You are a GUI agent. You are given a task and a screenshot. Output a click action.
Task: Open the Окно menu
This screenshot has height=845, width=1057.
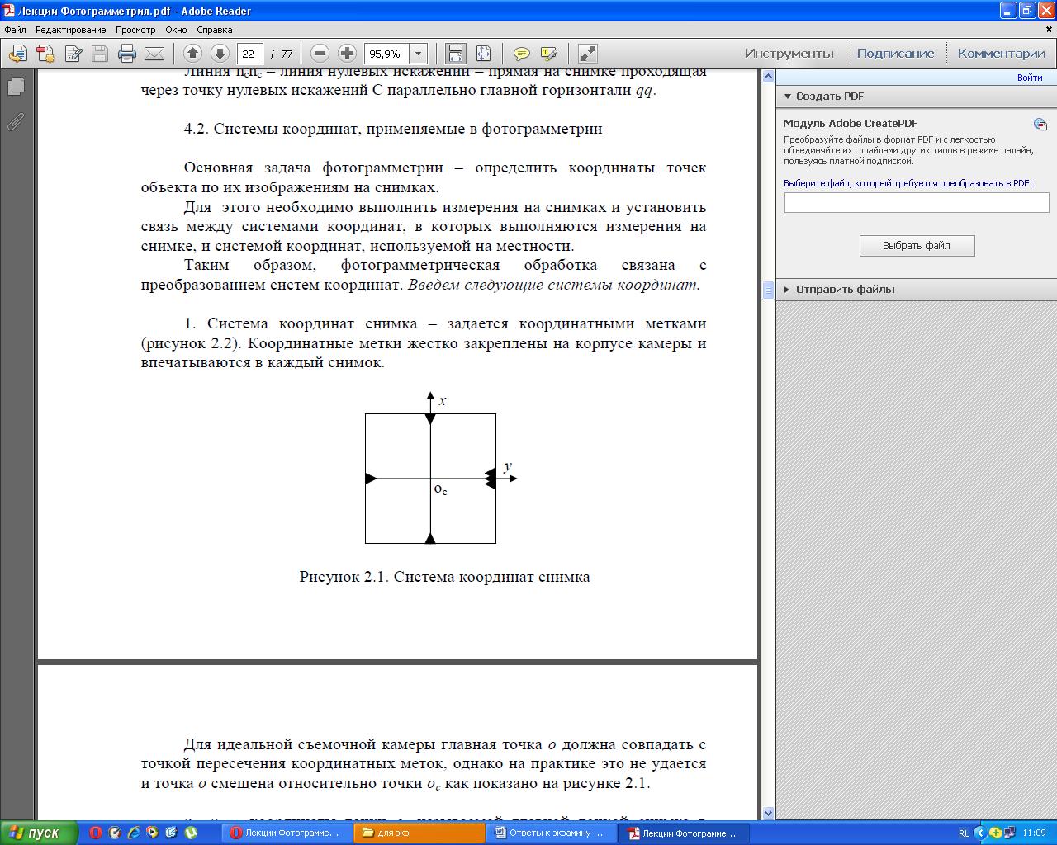pos(176,30)
